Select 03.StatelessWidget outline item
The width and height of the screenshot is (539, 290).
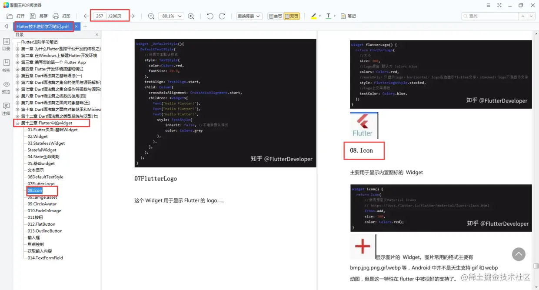click(46, 143)
